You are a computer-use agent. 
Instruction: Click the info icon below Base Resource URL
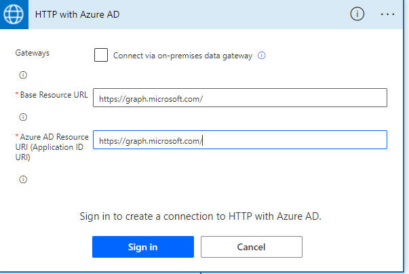pyautogui.click(x=22, y=117)
